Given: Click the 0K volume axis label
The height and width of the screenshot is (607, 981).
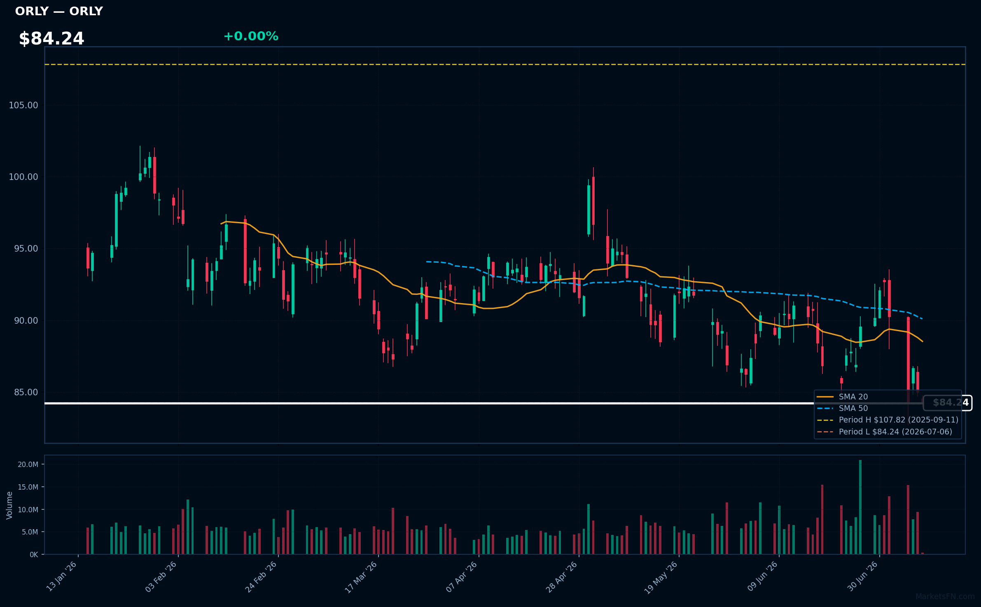Looking at the screenshot, I should coord(34,555).
